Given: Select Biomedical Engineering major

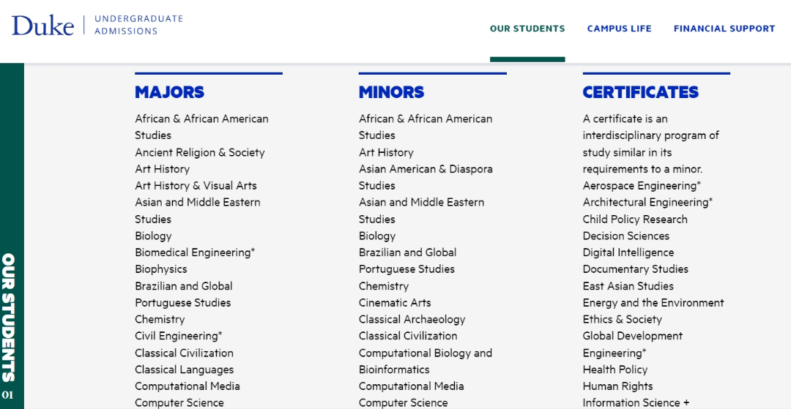Looking at the screenshot, I should [x=195, y=252].
